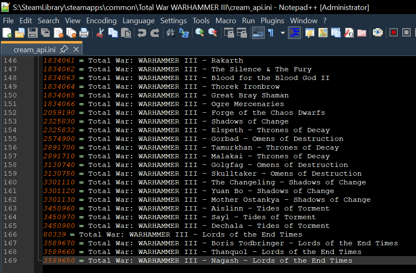416x273 pixels.
Task: Click line 169 Nagash entry text
Action: point(198,261)
